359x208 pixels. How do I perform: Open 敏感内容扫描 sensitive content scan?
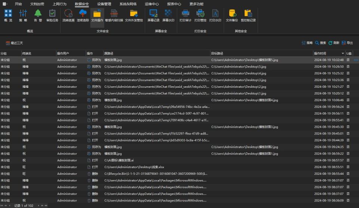(x=114, y=16)
